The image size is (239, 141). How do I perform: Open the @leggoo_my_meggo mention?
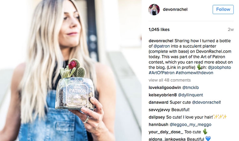190,124
